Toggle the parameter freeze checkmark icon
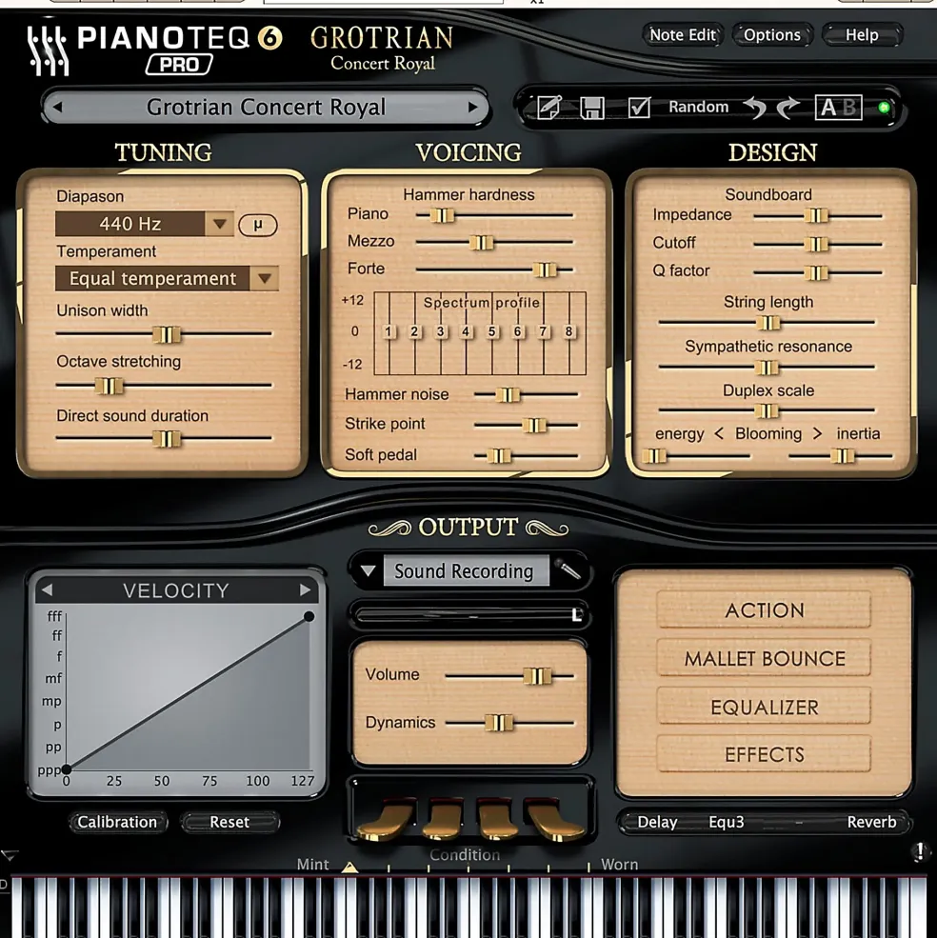 pyautogui.click(x=639, y=108)
